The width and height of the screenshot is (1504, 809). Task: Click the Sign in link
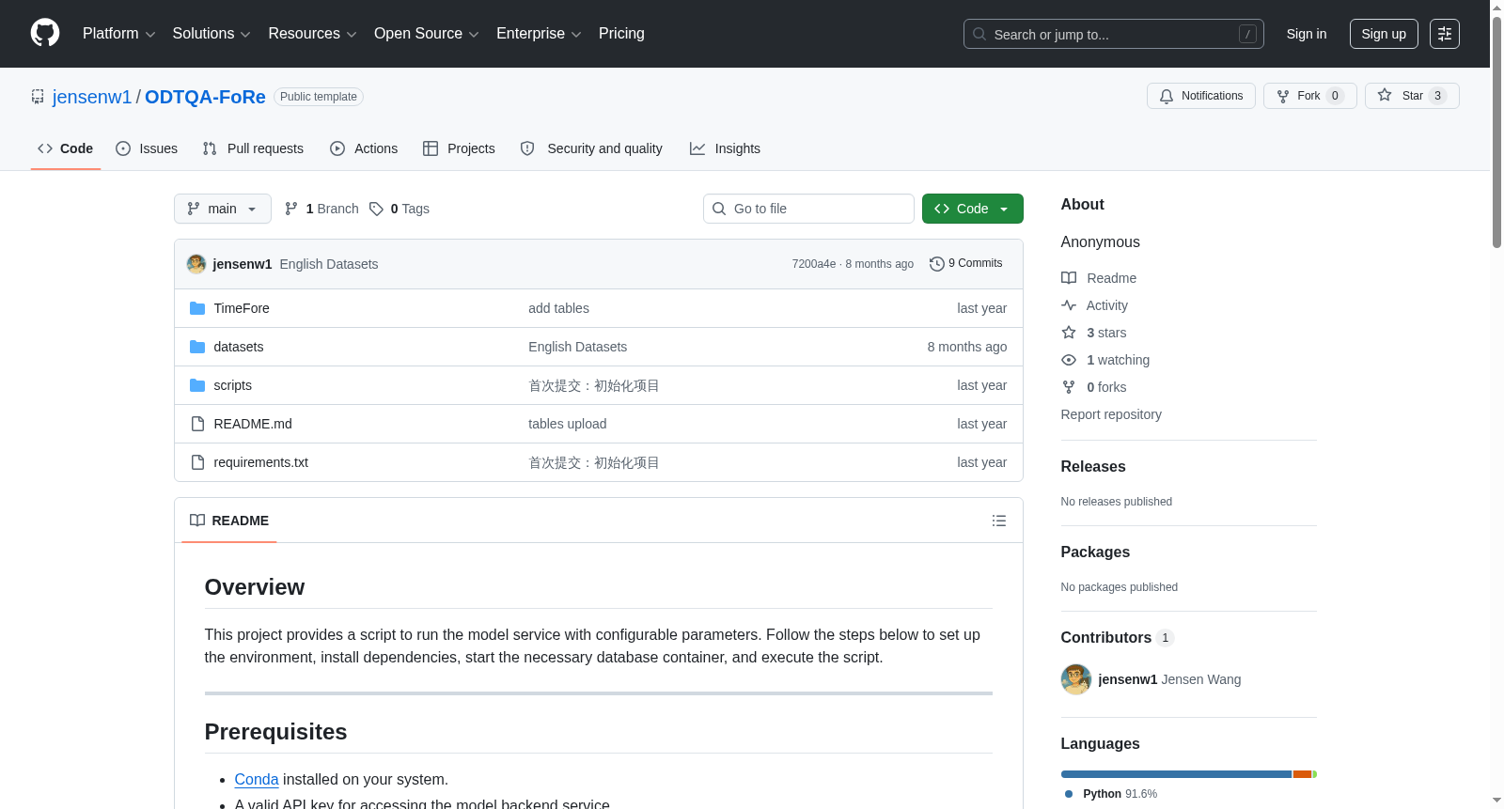(1307, 34)
